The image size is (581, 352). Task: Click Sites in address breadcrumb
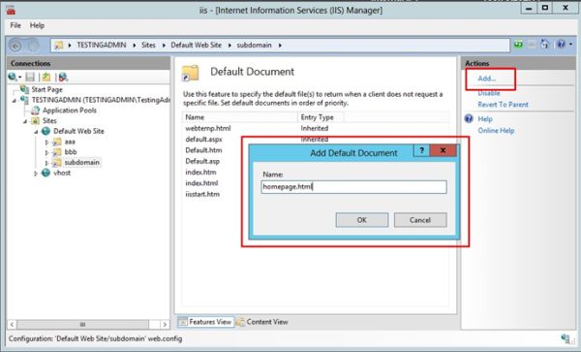pos(148,46)
